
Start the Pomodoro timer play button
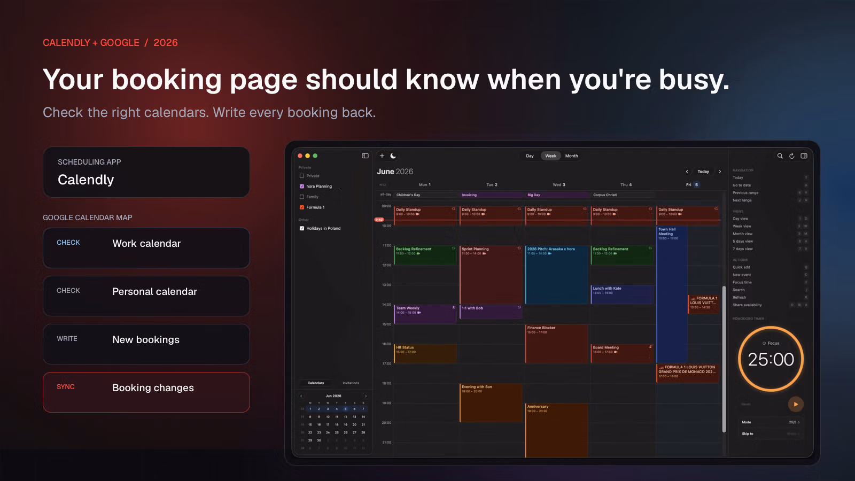pyautogui.click(x=796, y=404)
